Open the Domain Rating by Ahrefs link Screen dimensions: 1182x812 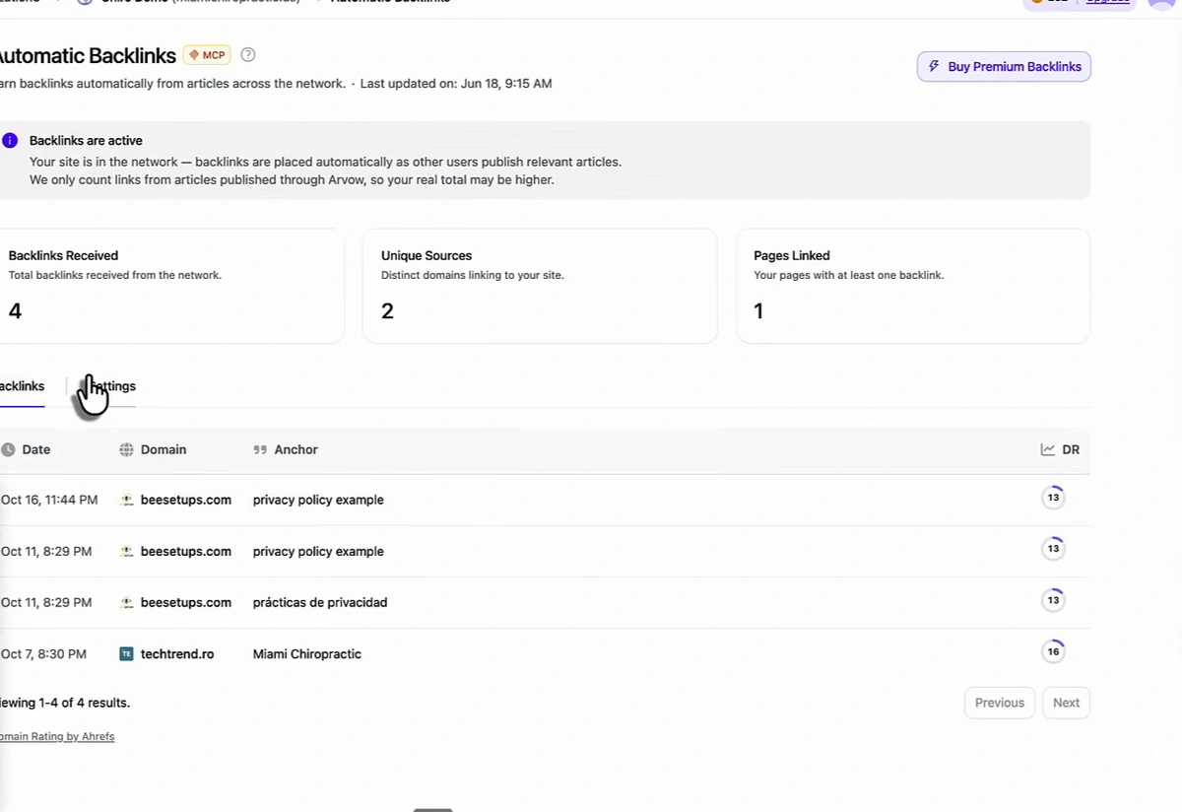coord(57,736)
